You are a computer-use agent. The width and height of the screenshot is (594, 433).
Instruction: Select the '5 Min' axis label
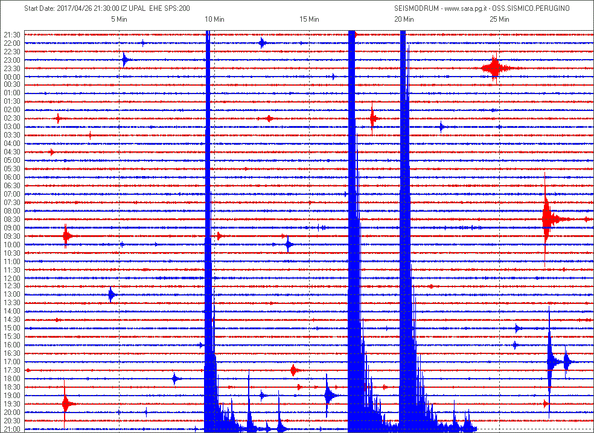coord(119,19)
